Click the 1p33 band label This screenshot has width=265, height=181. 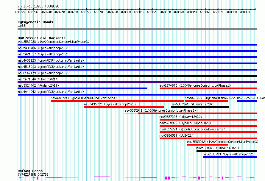[x=21, y=26]
